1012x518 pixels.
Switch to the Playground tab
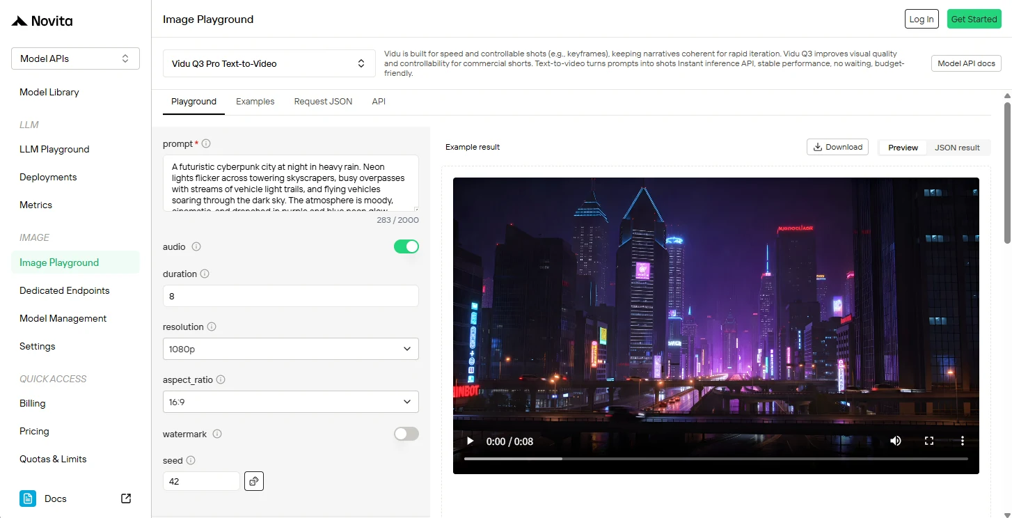193,102
